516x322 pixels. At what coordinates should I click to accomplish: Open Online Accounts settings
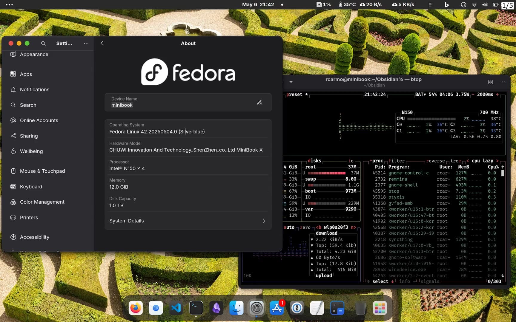tap(48, 120)
